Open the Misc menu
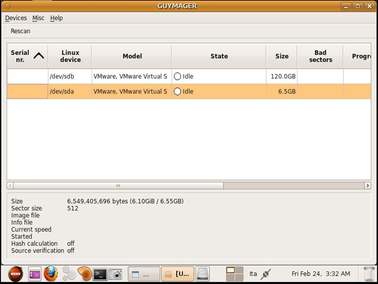Screen dimensions: 378x284 pos(38,18)
